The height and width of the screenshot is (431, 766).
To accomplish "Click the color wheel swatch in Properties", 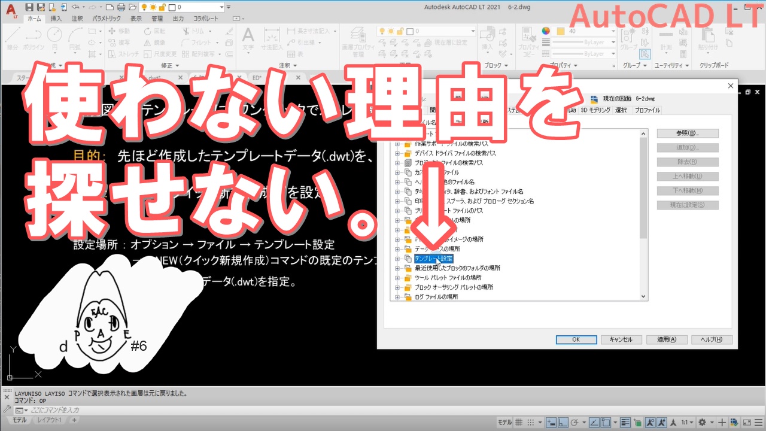I will tap(545, 31).
